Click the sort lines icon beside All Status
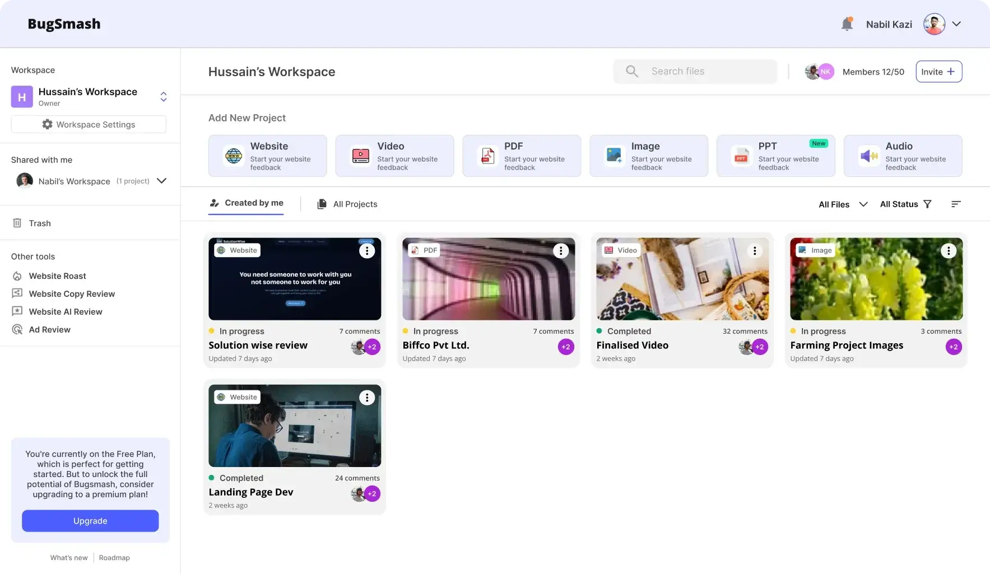990x574 pixels. [x=956, y=204]
